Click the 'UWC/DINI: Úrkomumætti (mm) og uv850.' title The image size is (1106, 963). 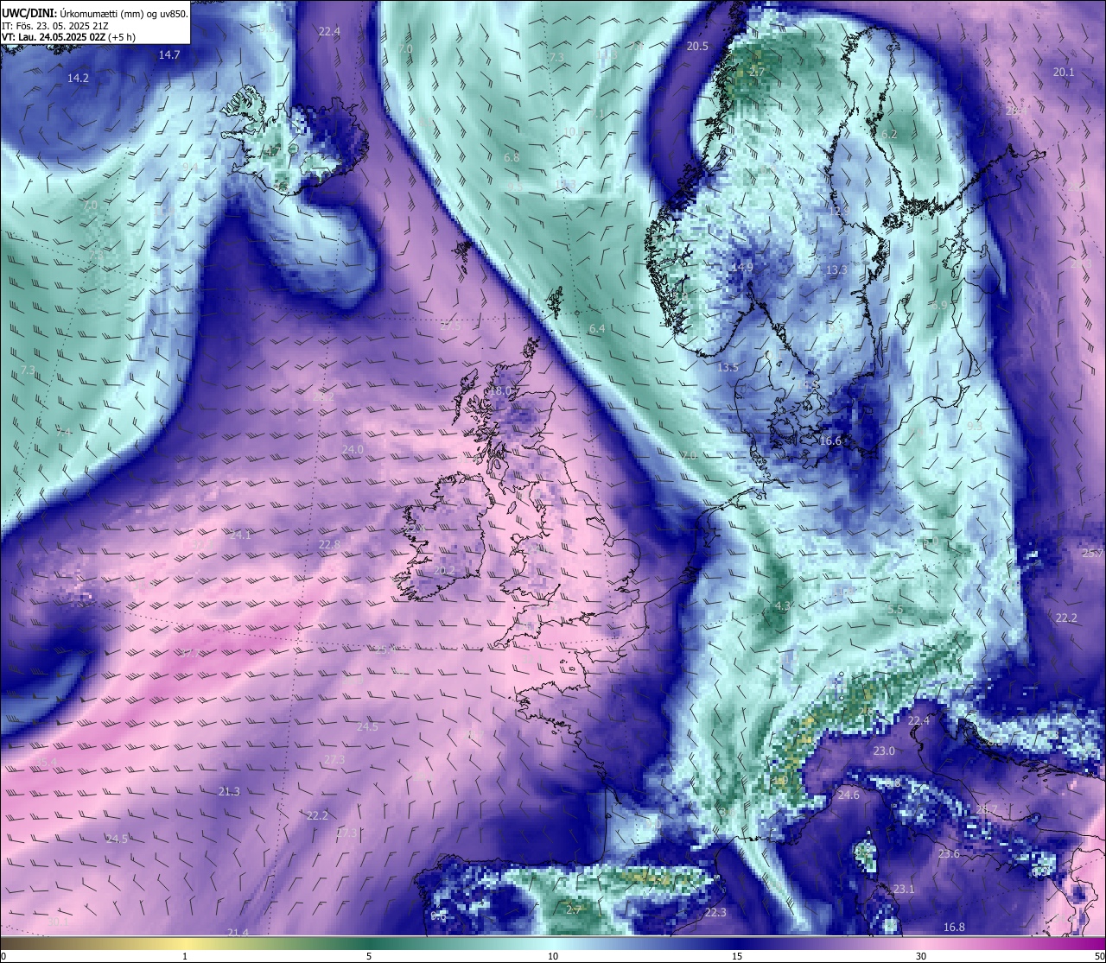95,13
